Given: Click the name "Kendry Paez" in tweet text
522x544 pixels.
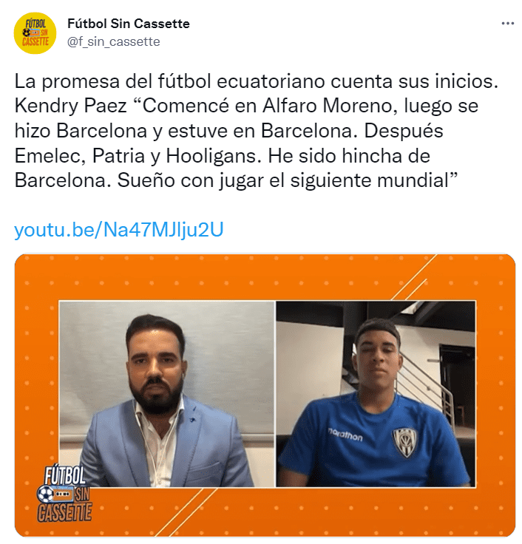Looking at the screenshot, I should 70,106.
